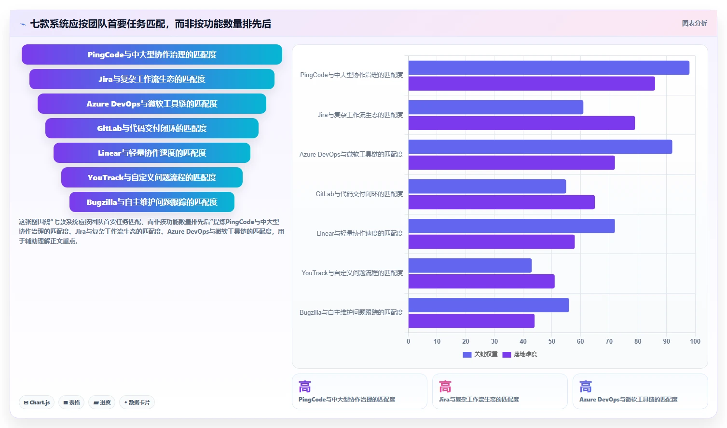Click the Jira 关键权重 bar in chart
The height and width of the screenshot is (428, 727).
pos(496,107)
